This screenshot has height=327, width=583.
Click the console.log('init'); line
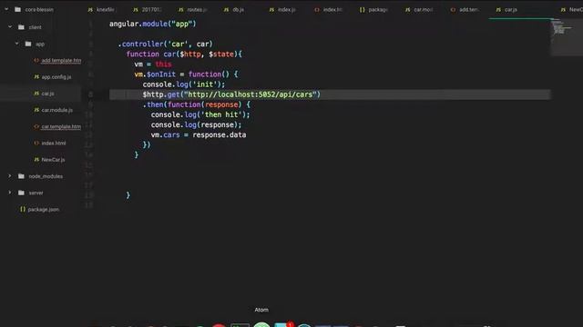tap(184, 84)
